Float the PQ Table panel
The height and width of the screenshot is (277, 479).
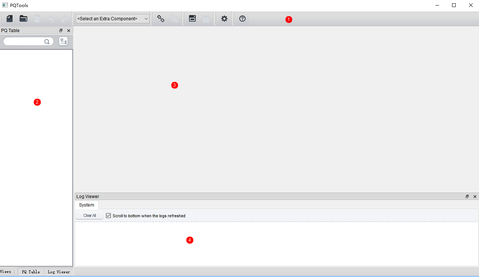(x=61, y=31)
